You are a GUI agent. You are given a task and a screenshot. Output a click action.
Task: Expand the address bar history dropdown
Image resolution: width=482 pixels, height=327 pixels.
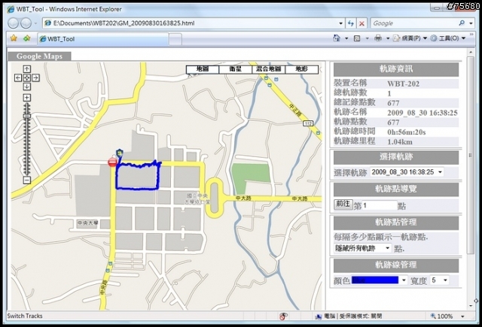click(341, 23)
